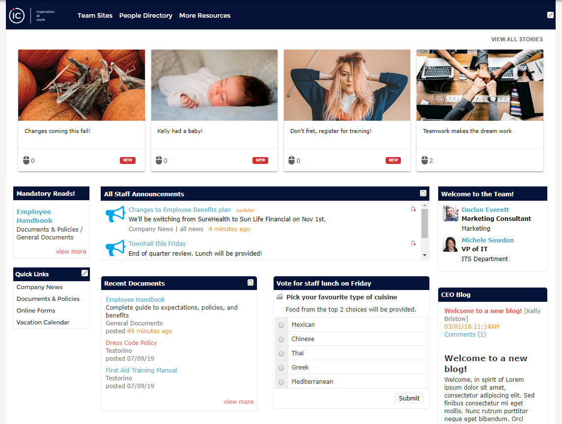Click the edit pencil icon in the top-right header

point(550,15)
